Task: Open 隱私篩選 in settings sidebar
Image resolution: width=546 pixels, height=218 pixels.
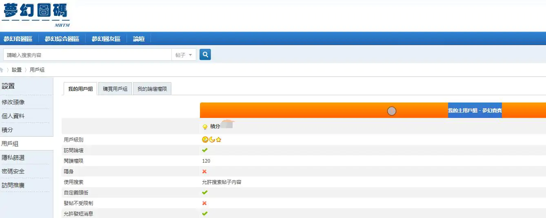Action: tap(13, 157)
